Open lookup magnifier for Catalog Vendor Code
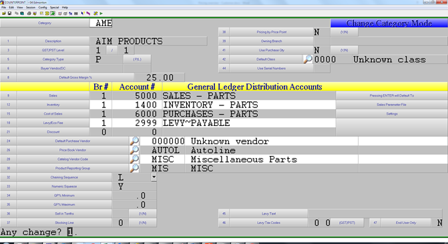This screenshot has width=448, height=244. (x=134, y=159)
